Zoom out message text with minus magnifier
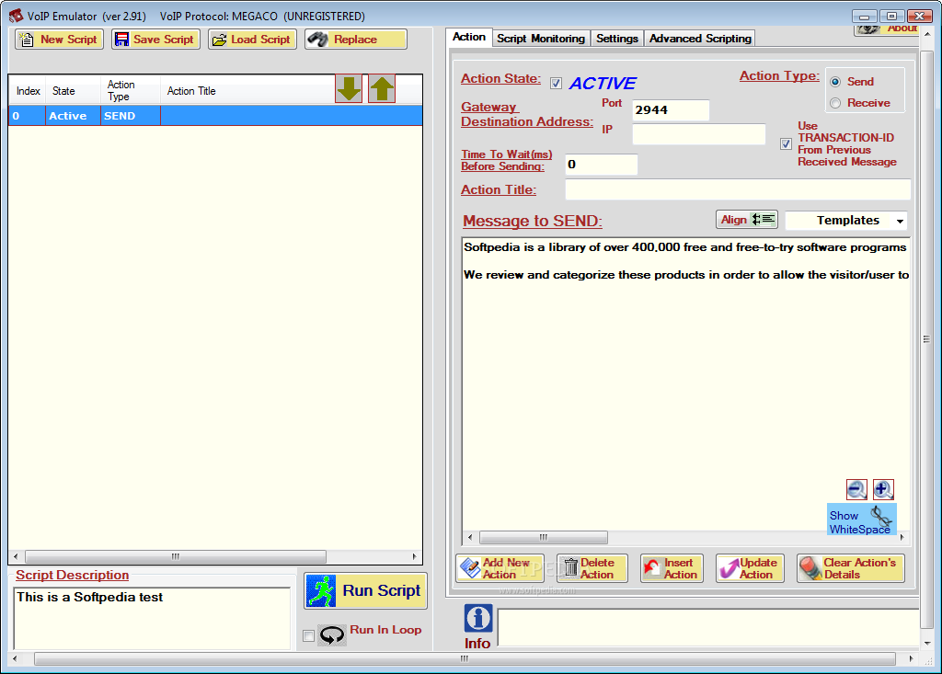 click(856, 489)
